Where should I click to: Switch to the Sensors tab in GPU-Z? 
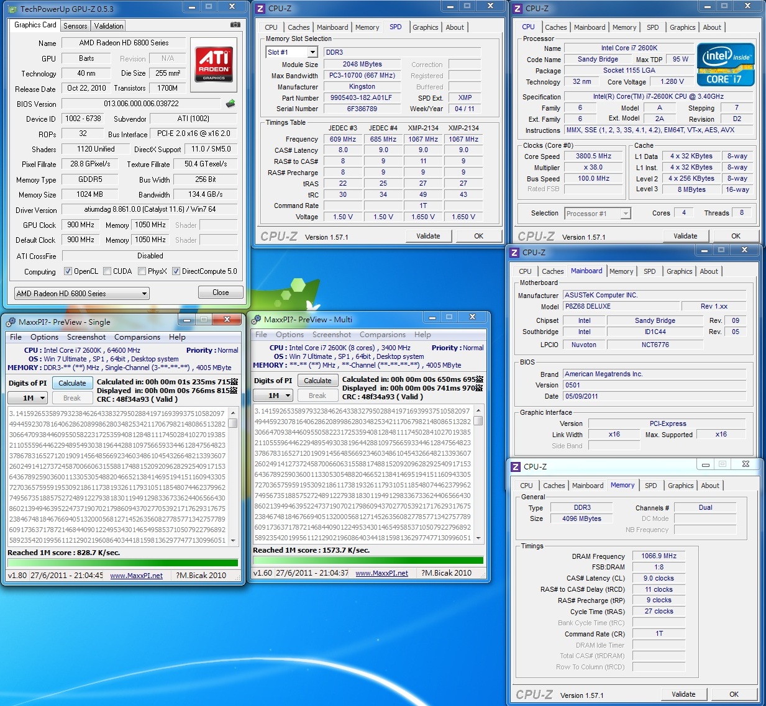[75, 26]
